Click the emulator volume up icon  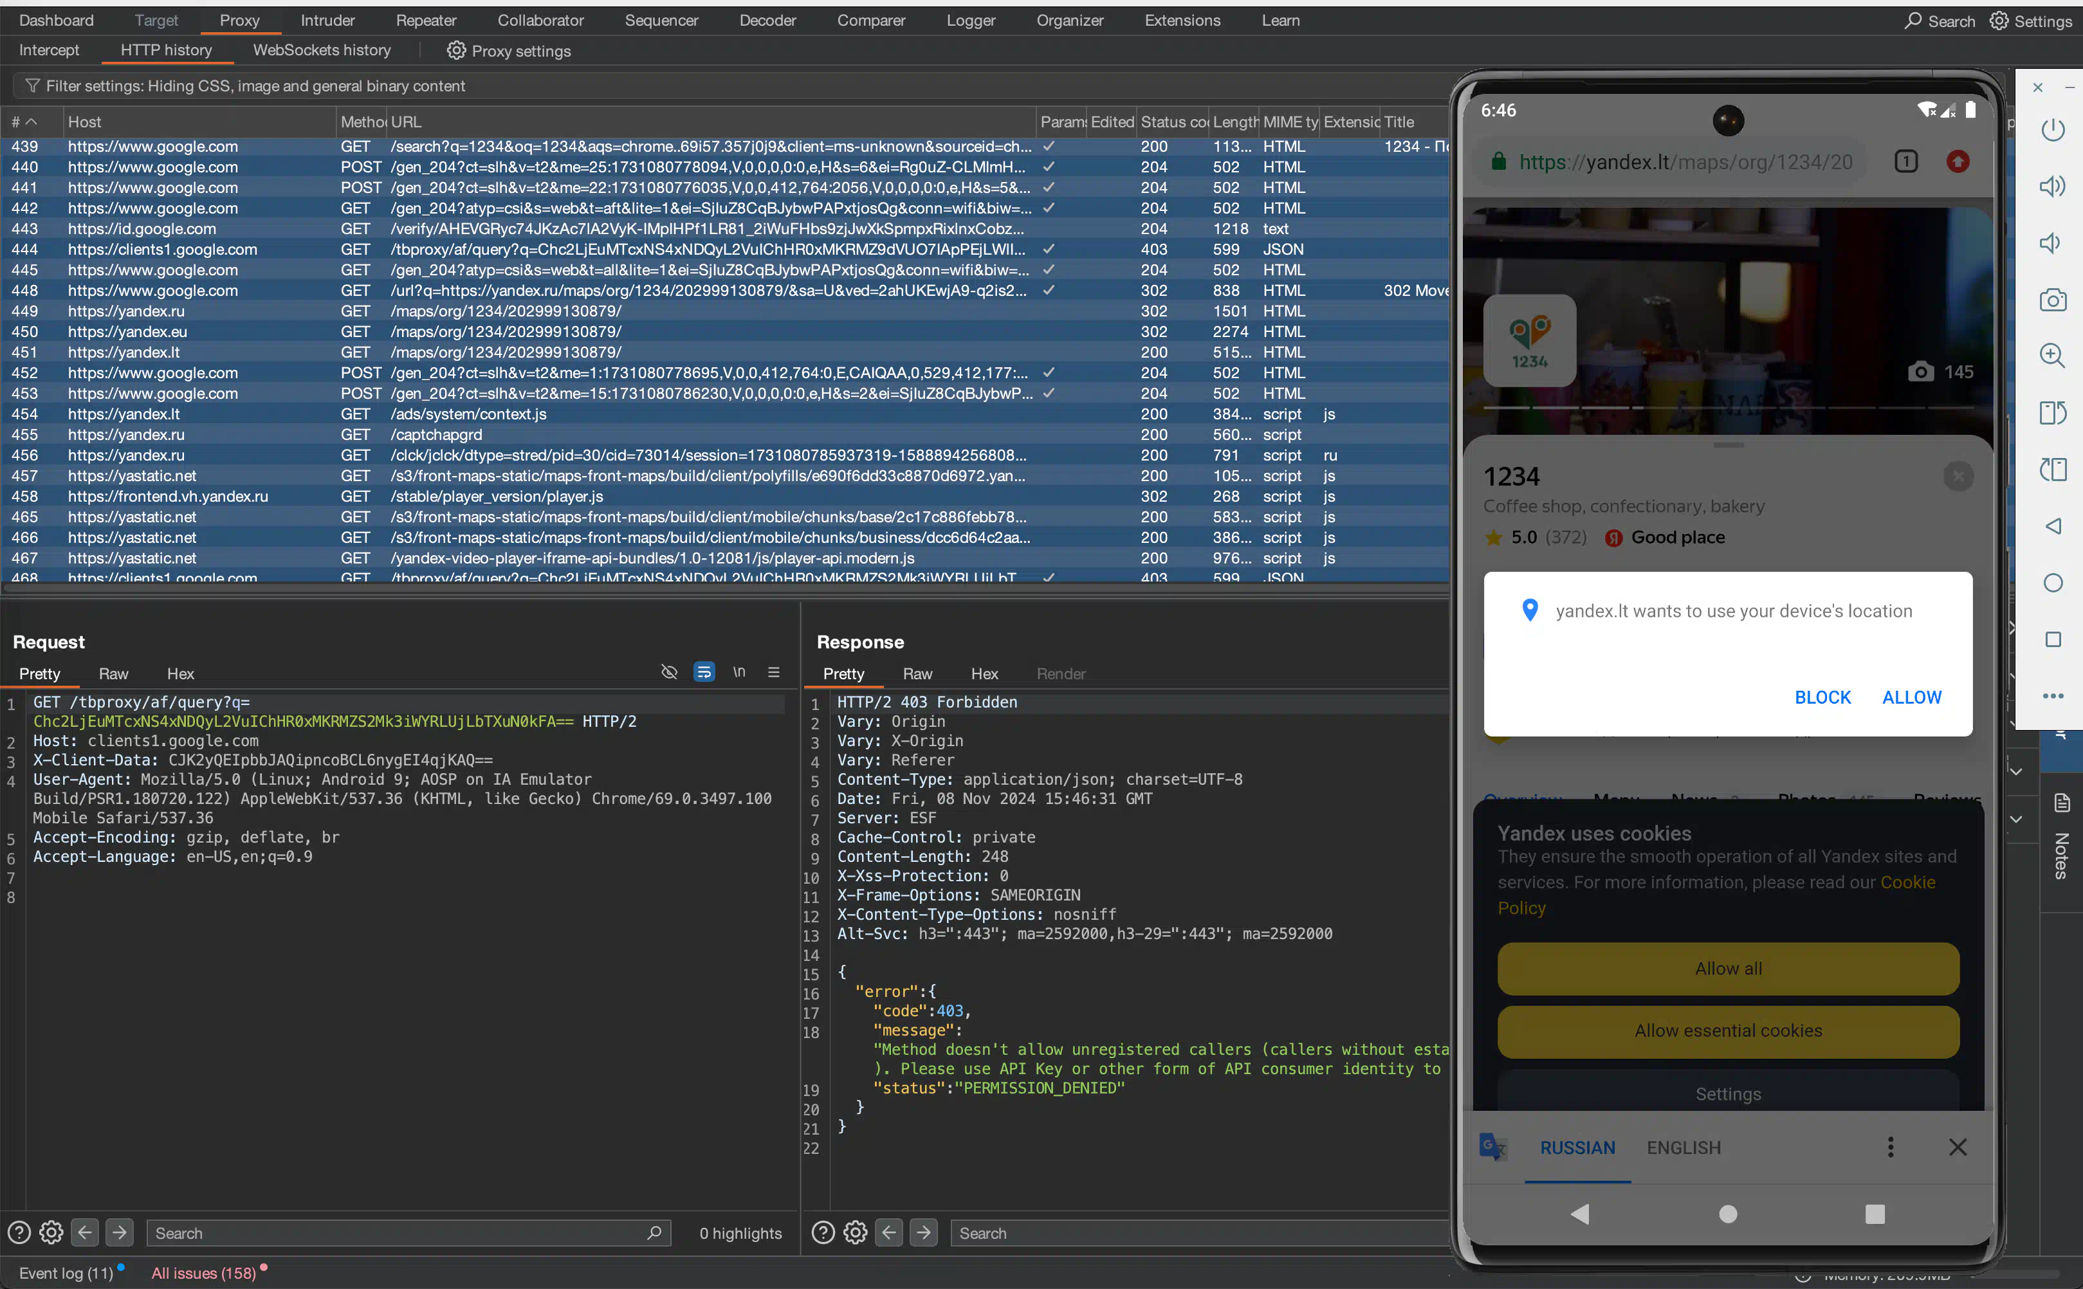(x=2052, y=187)
